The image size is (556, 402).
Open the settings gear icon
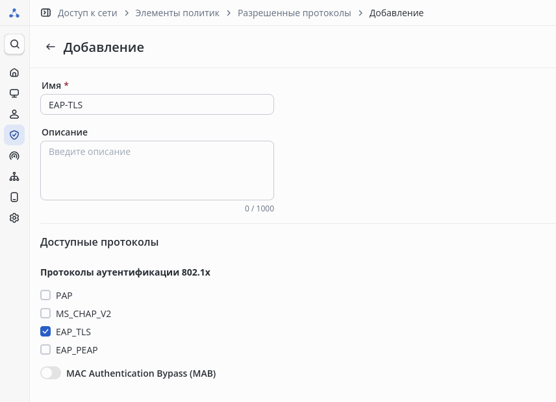tap(14, 218)
